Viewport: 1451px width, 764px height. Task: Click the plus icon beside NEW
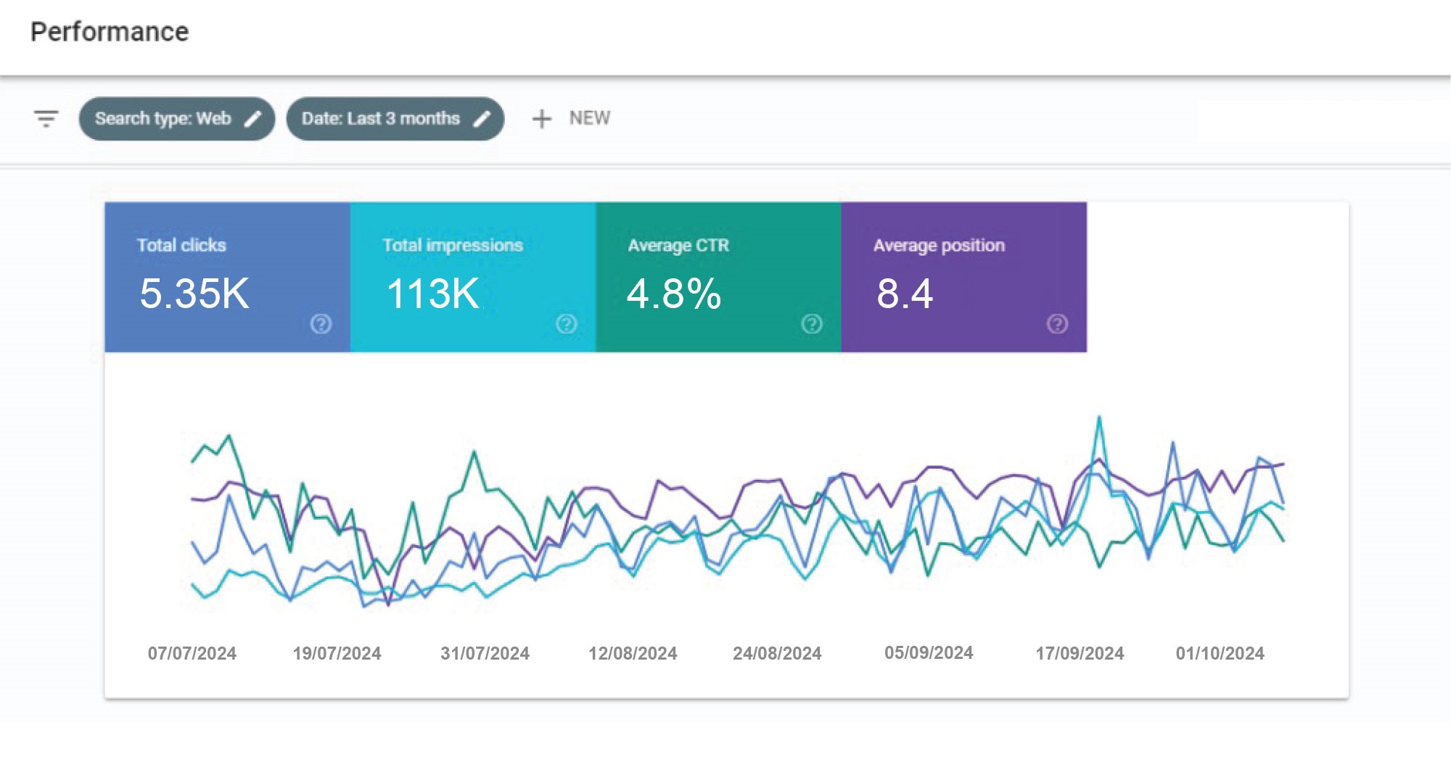(541, 119)
